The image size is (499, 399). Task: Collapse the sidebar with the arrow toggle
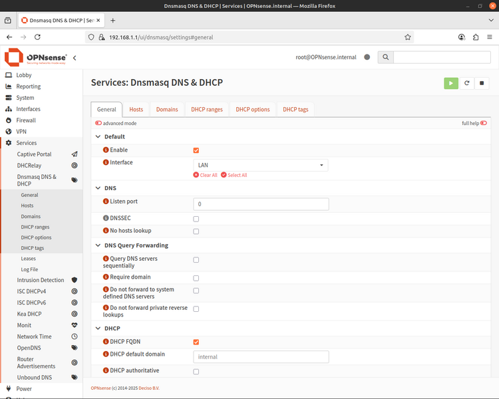click(x=75, y=58)
